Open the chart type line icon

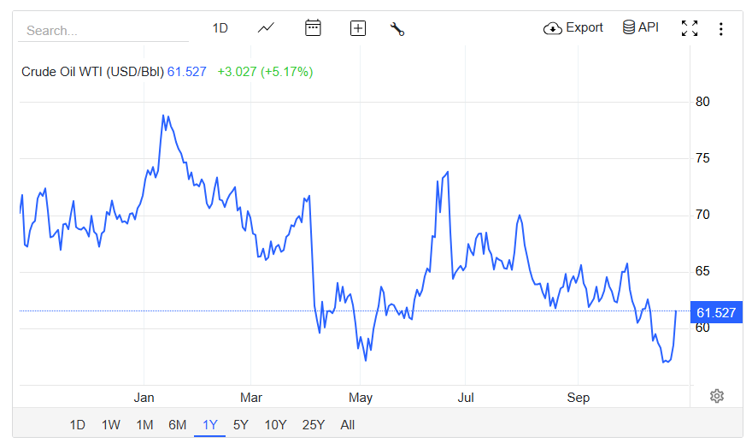pos(266,28)
